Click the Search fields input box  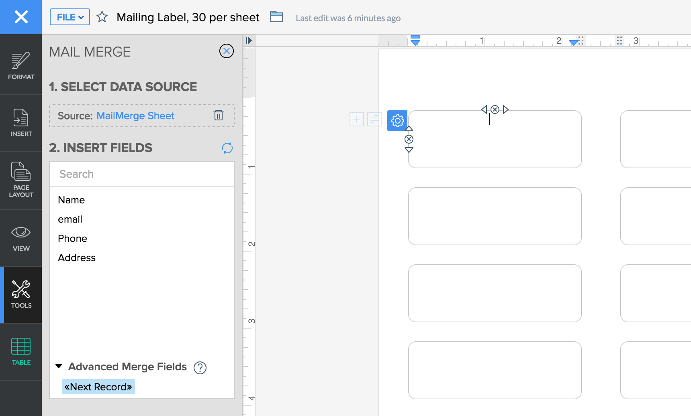tap(141, 174)
